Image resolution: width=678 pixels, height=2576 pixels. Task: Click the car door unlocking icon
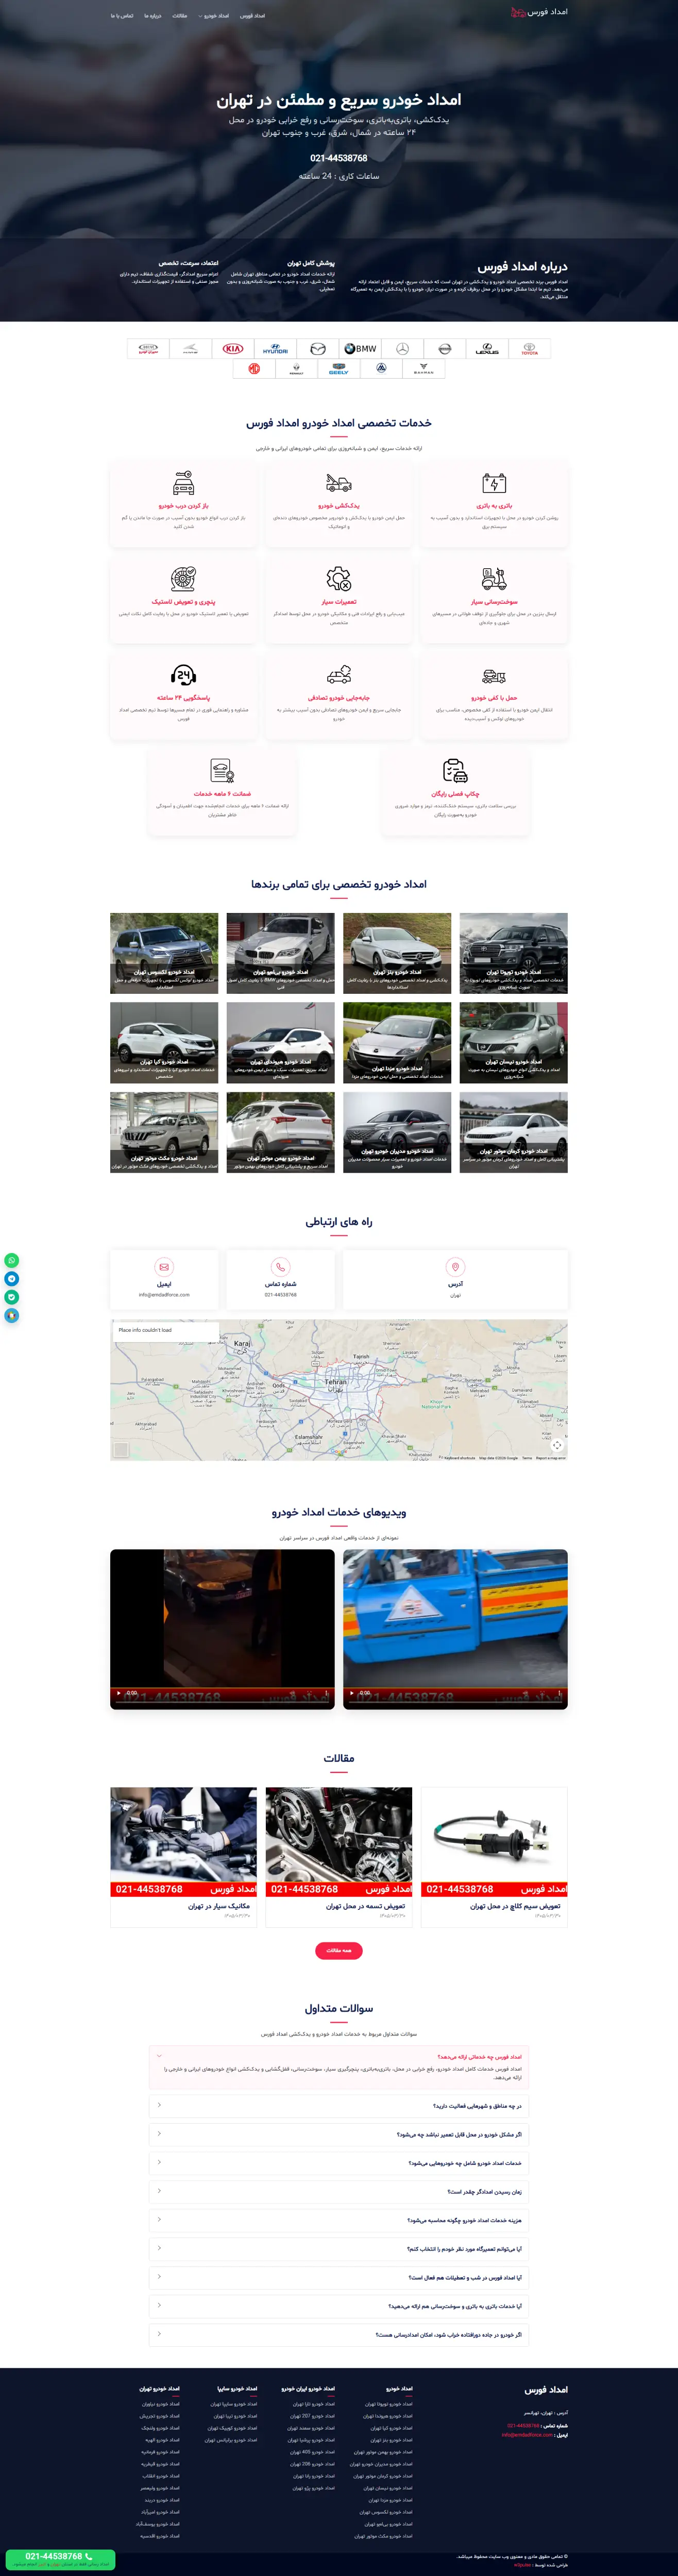183,484
